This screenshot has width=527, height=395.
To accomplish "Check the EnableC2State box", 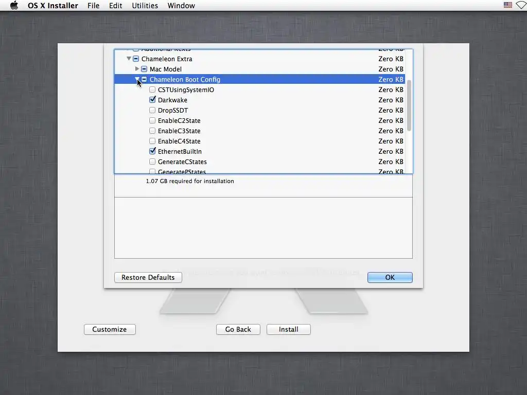I will click(152, 120).
